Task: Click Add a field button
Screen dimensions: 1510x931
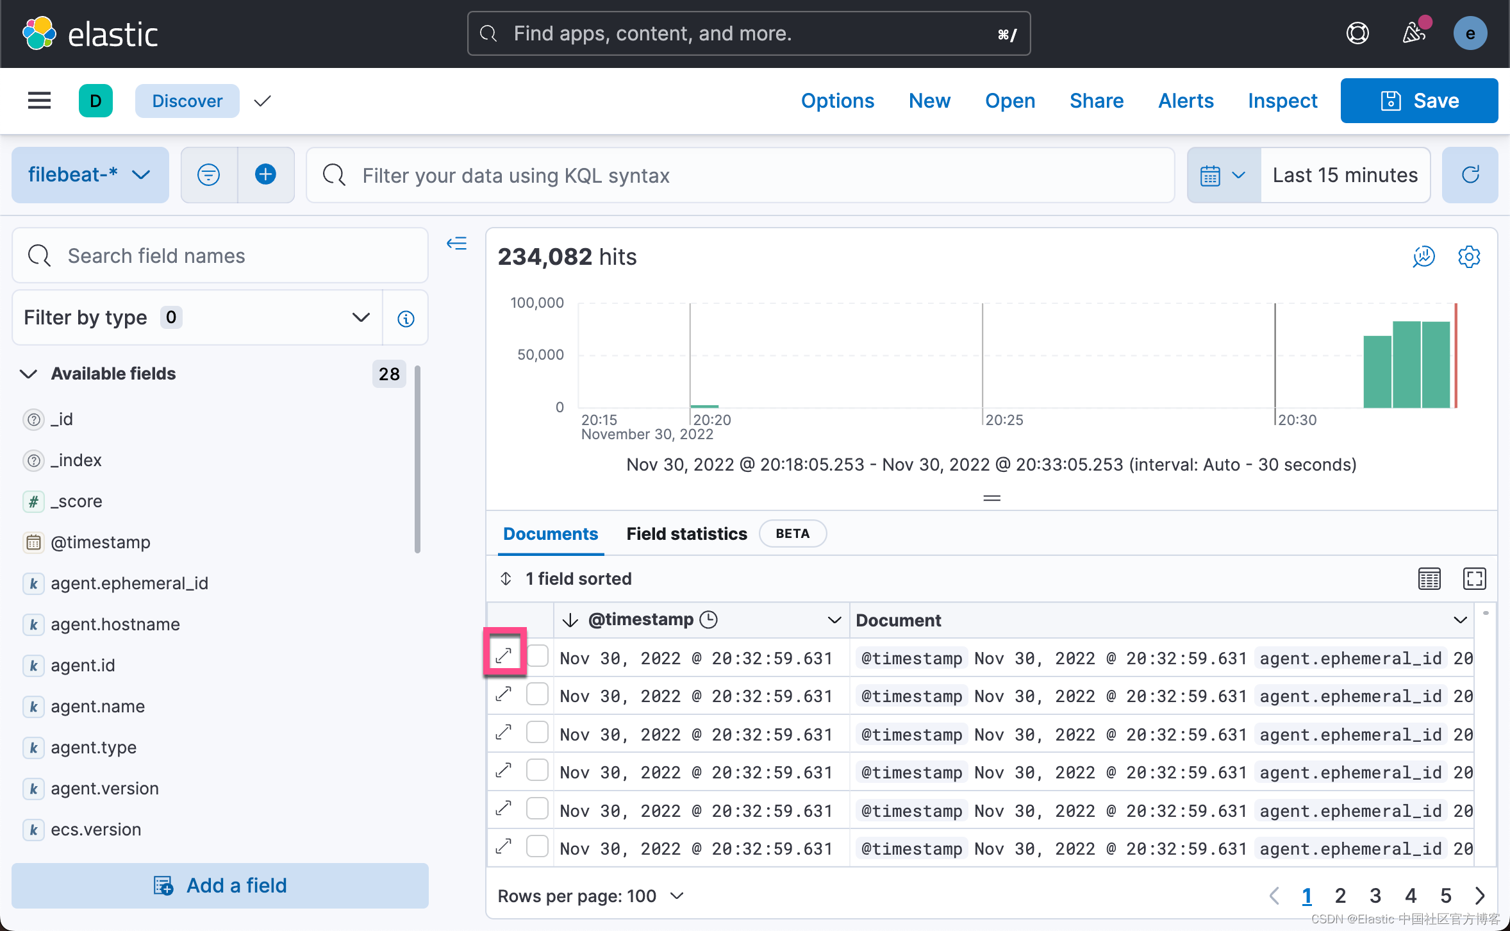Action: pos(220,885)
